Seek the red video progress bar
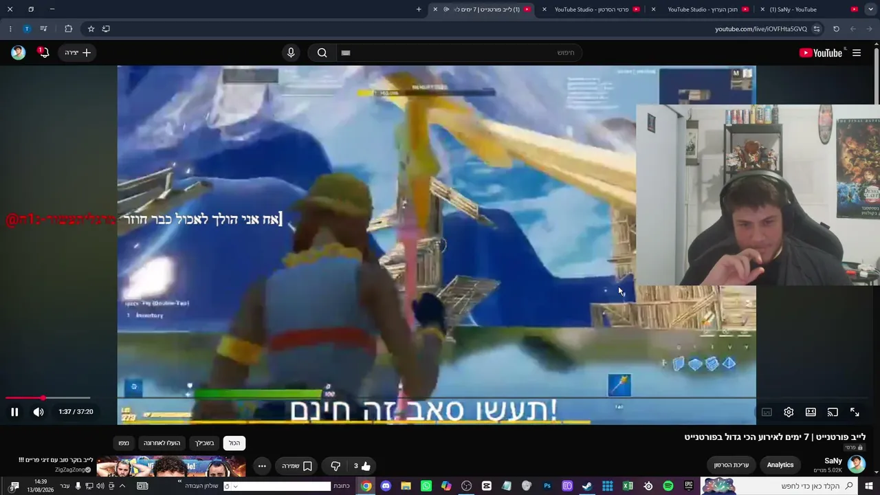This screenshot has width=880, height=495. (47, 398)
